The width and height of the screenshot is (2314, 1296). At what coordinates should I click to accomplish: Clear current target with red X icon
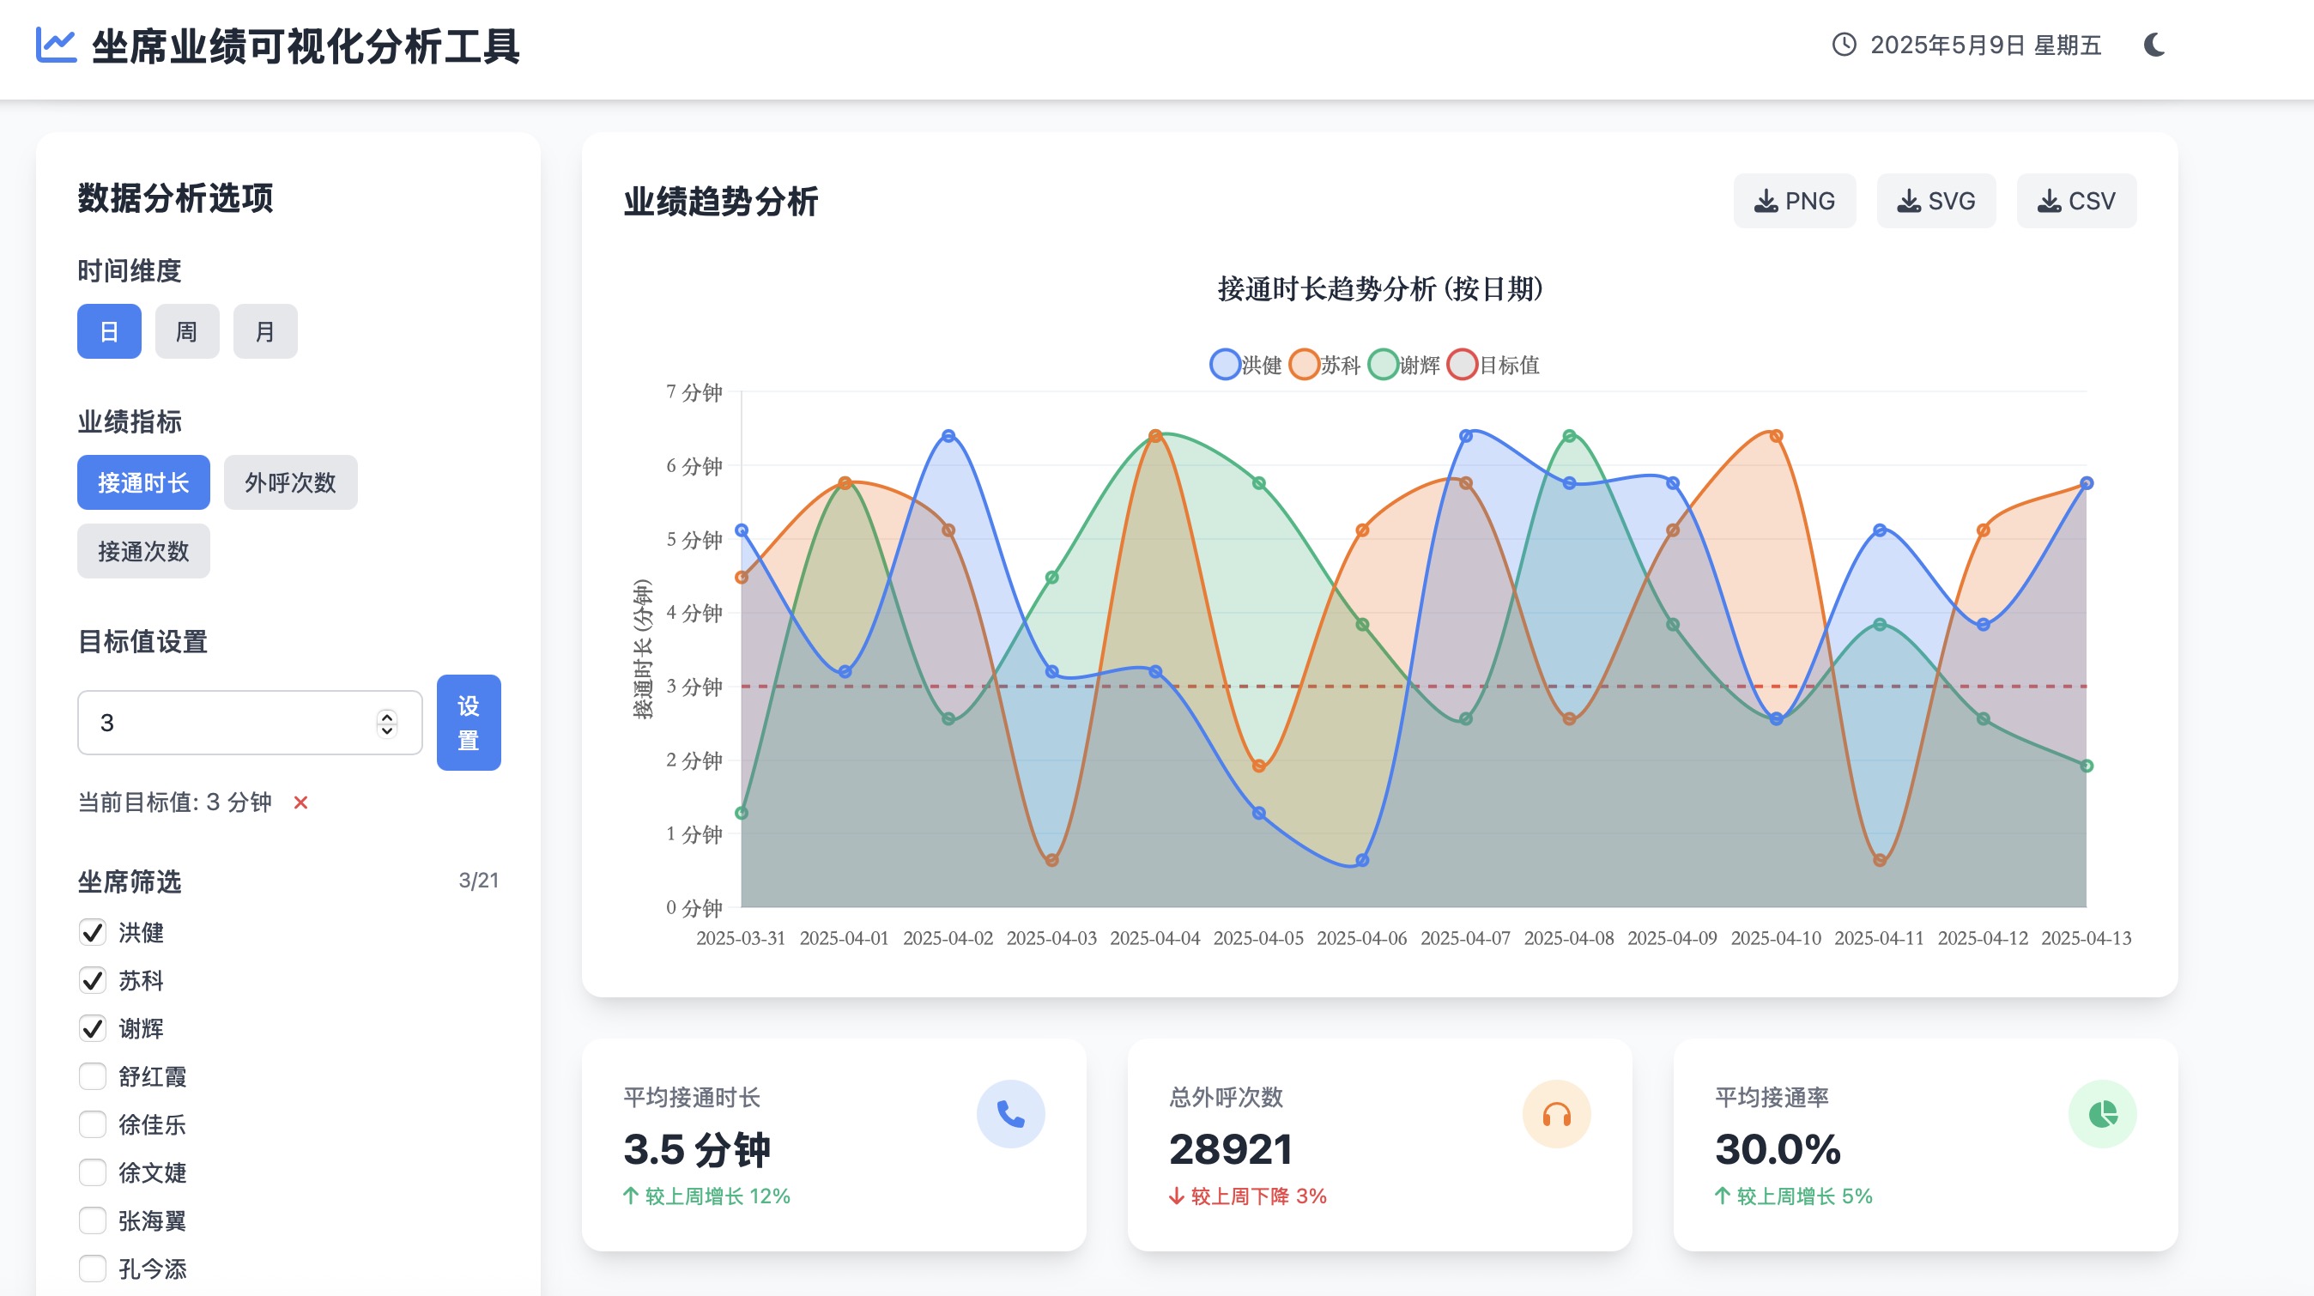pyautogui.click(x=301, y=802)
